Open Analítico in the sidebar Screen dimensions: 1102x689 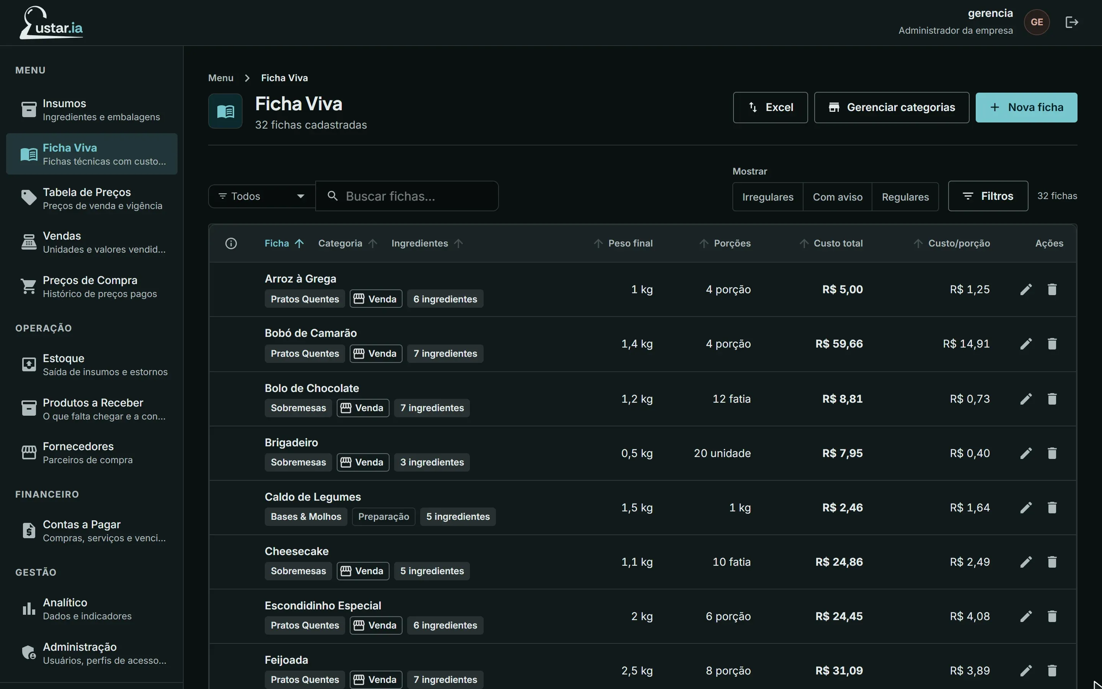tap(91, 609)
